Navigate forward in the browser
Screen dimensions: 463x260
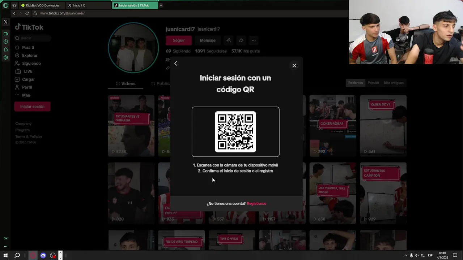point(20,13)
